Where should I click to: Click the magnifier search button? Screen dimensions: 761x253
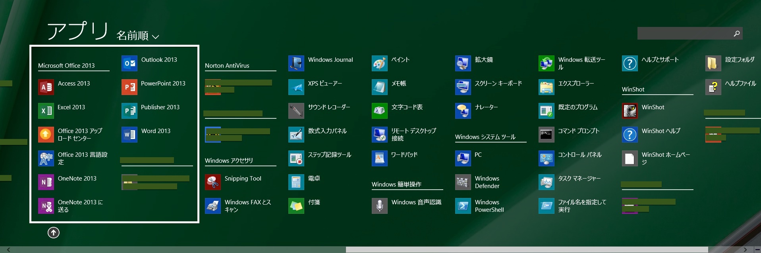(737, 33)
